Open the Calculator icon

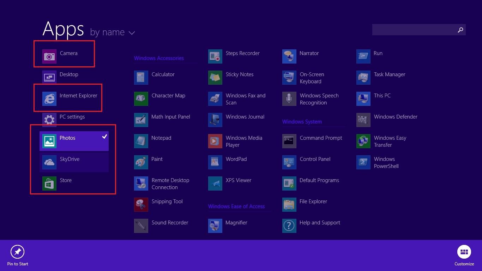pyautogui.click(x=141, y=78)
